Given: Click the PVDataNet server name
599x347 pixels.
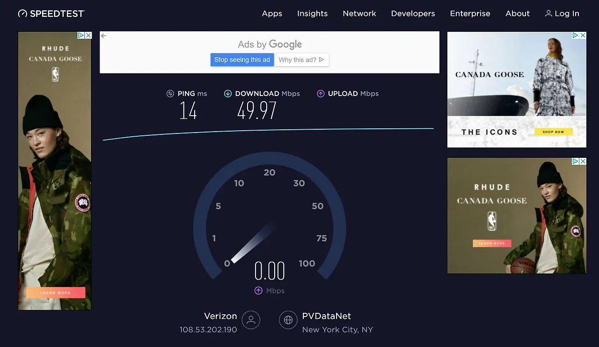Looking at the screenshot, I should pos(327,316).
